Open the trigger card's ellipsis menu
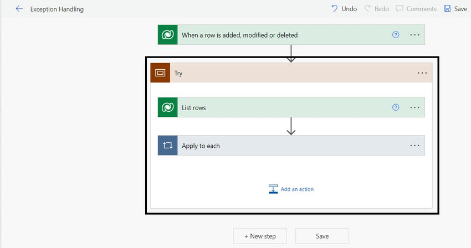Image resolution: width=471 pixels, height=248 pixels. [414, 35]
